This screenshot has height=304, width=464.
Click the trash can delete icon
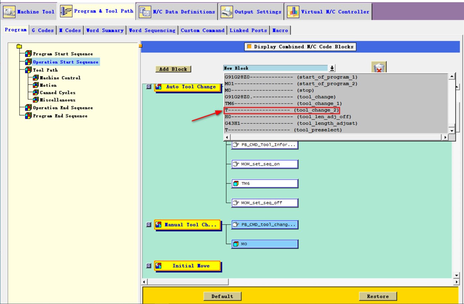point(379,68)
